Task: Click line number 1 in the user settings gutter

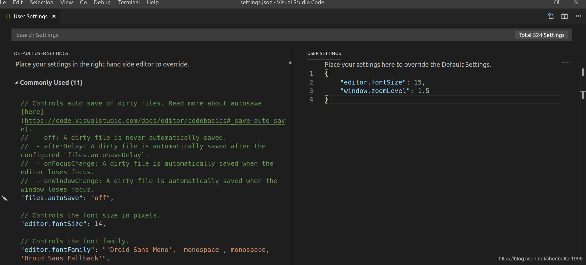Action: click(x=311, y=74)
